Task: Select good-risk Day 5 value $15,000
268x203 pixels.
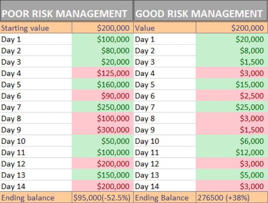Action: click(x=232, y=84)
